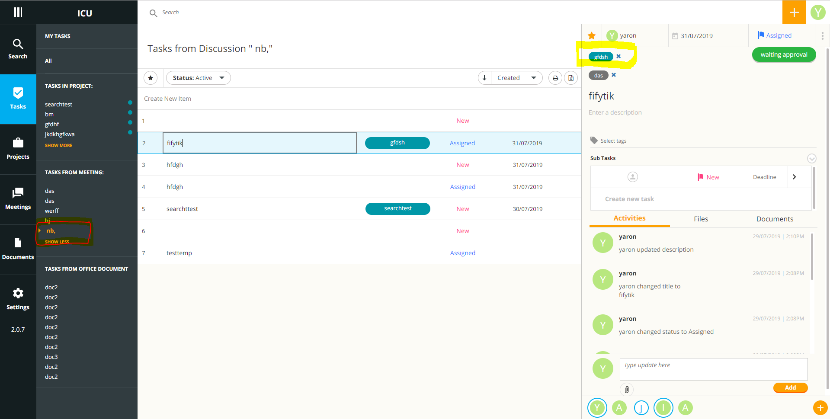The height and width of the screenshot is (419, 830).
Task: Open the werff meeting tasks
Action: 52,211
